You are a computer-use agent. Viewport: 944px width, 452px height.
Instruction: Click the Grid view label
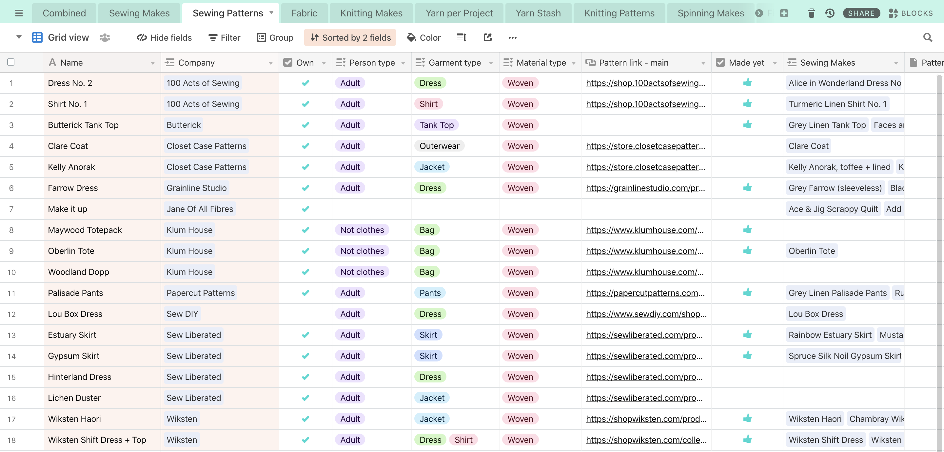[x=68, y=37]
